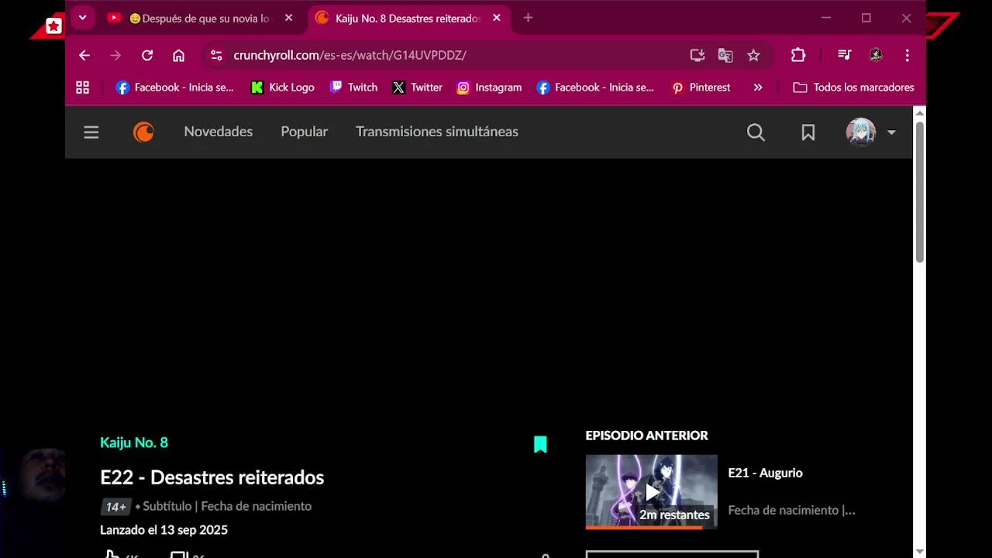Open Transmisiones simultáneas
This screenshot has height=558, width=992.
[437, 132]
